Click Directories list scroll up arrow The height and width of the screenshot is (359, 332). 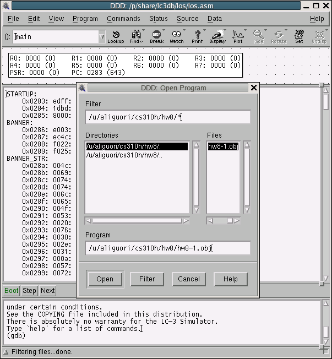click(197, 145)
